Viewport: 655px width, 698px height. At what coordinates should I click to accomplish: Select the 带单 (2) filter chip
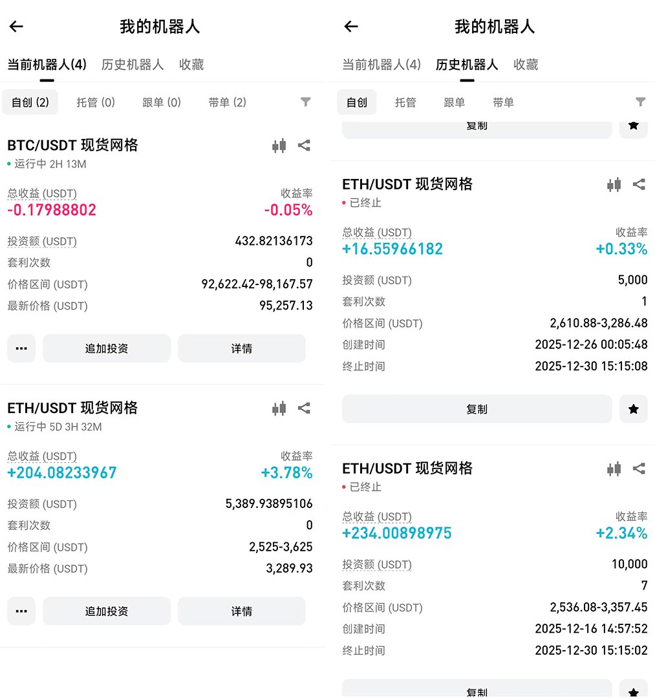point(227,102)
